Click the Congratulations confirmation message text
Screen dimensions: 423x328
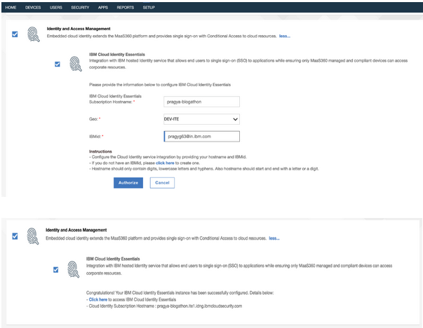[x=180, y=293]
